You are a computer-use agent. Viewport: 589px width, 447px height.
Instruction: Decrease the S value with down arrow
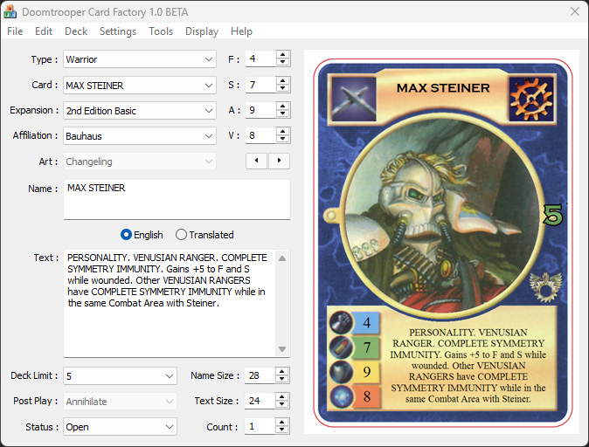point(282,88)
